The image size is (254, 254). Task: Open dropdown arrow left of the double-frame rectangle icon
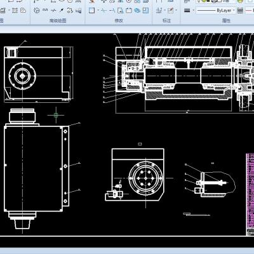(x=9, y=10)
